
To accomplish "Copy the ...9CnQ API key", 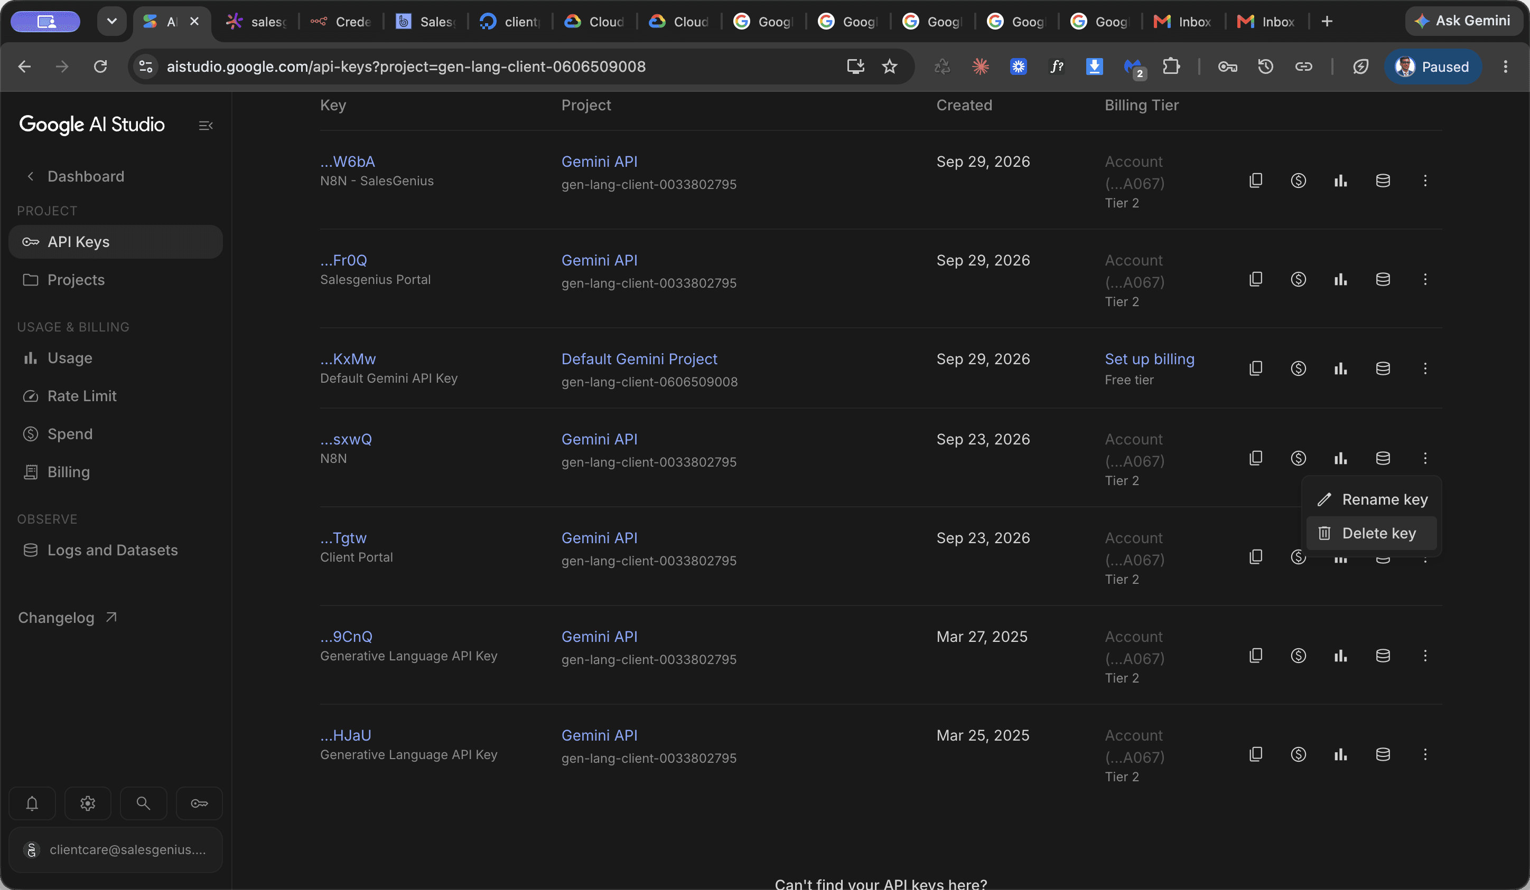I will click(x=1256, y=655).
